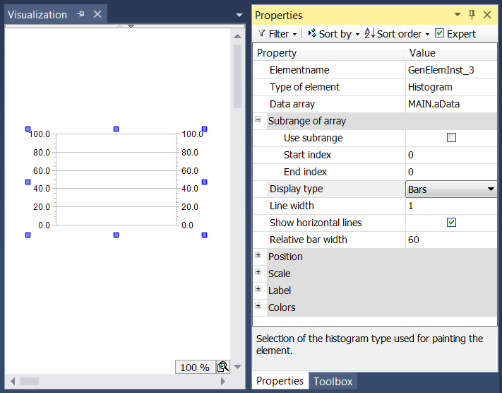
Task: Click the Data array property label
Action: [x=292, y=104]
